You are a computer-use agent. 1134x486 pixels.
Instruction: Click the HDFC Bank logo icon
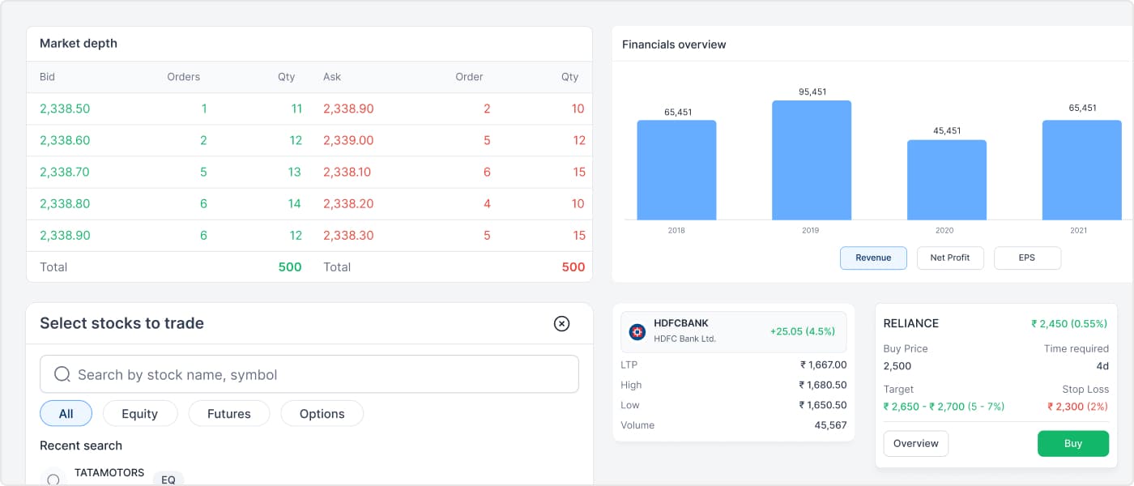pyautogui.click(x=637, y=330)
